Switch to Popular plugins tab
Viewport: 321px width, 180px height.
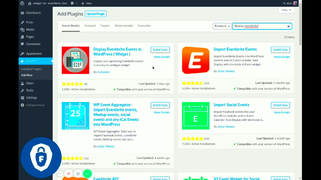[x=105, y=26]
